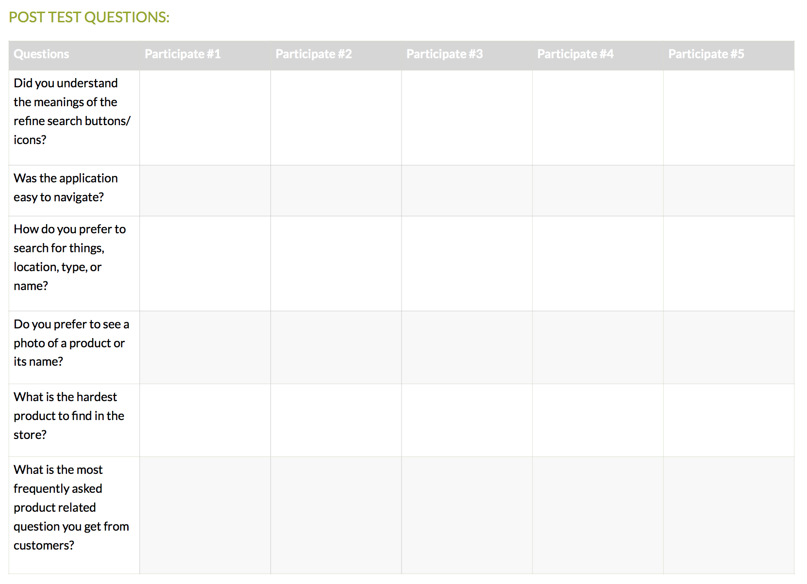This screenshot has width=807, height=584.
Task: Click Participate #5's cell for easy to navigate
Action: pos(729,191)
